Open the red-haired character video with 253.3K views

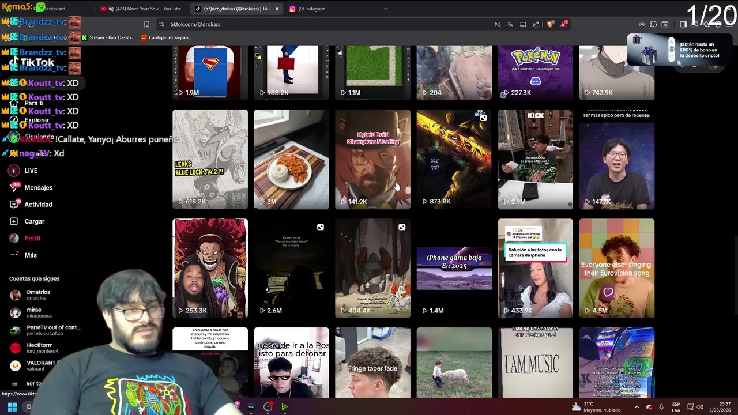[210, 268]
